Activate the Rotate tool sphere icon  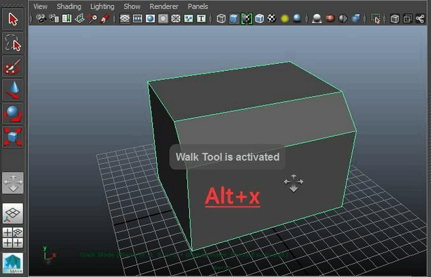click(x=13, y=113)
